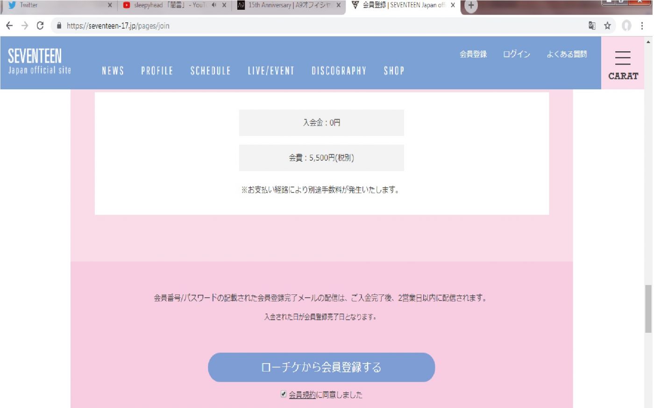Click the page vertical scrollbar thumb

click(x=648, y=308)
